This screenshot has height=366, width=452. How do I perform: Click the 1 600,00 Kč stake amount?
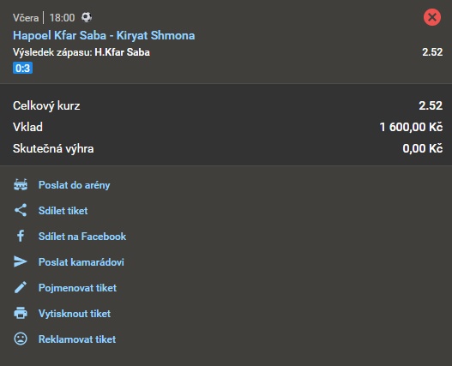[x=411, y=127]
